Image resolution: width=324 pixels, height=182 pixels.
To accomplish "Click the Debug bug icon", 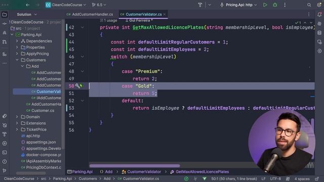I will (x=275, y=5).
